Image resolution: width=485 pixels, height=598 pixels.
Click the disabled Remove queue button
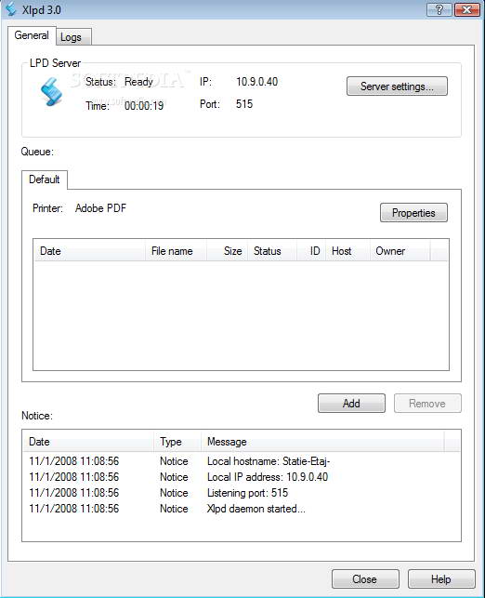click(427, 403)
